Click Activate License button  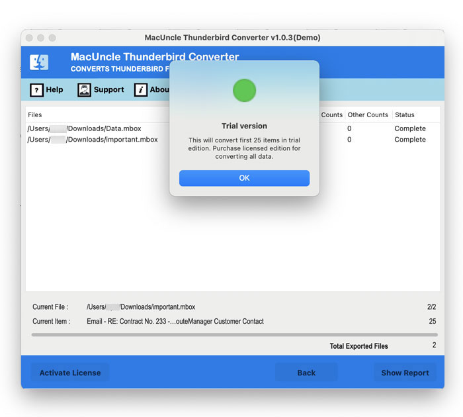pos(70,373)
